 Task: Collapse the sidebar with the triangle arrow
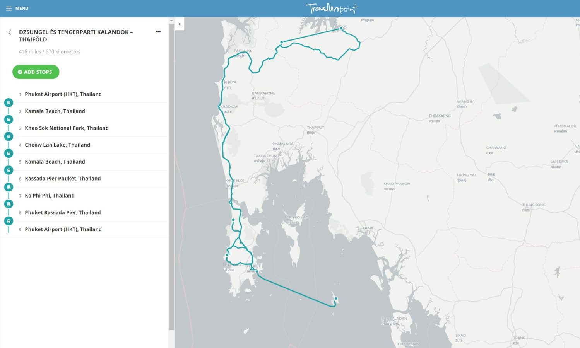(179, 24)
